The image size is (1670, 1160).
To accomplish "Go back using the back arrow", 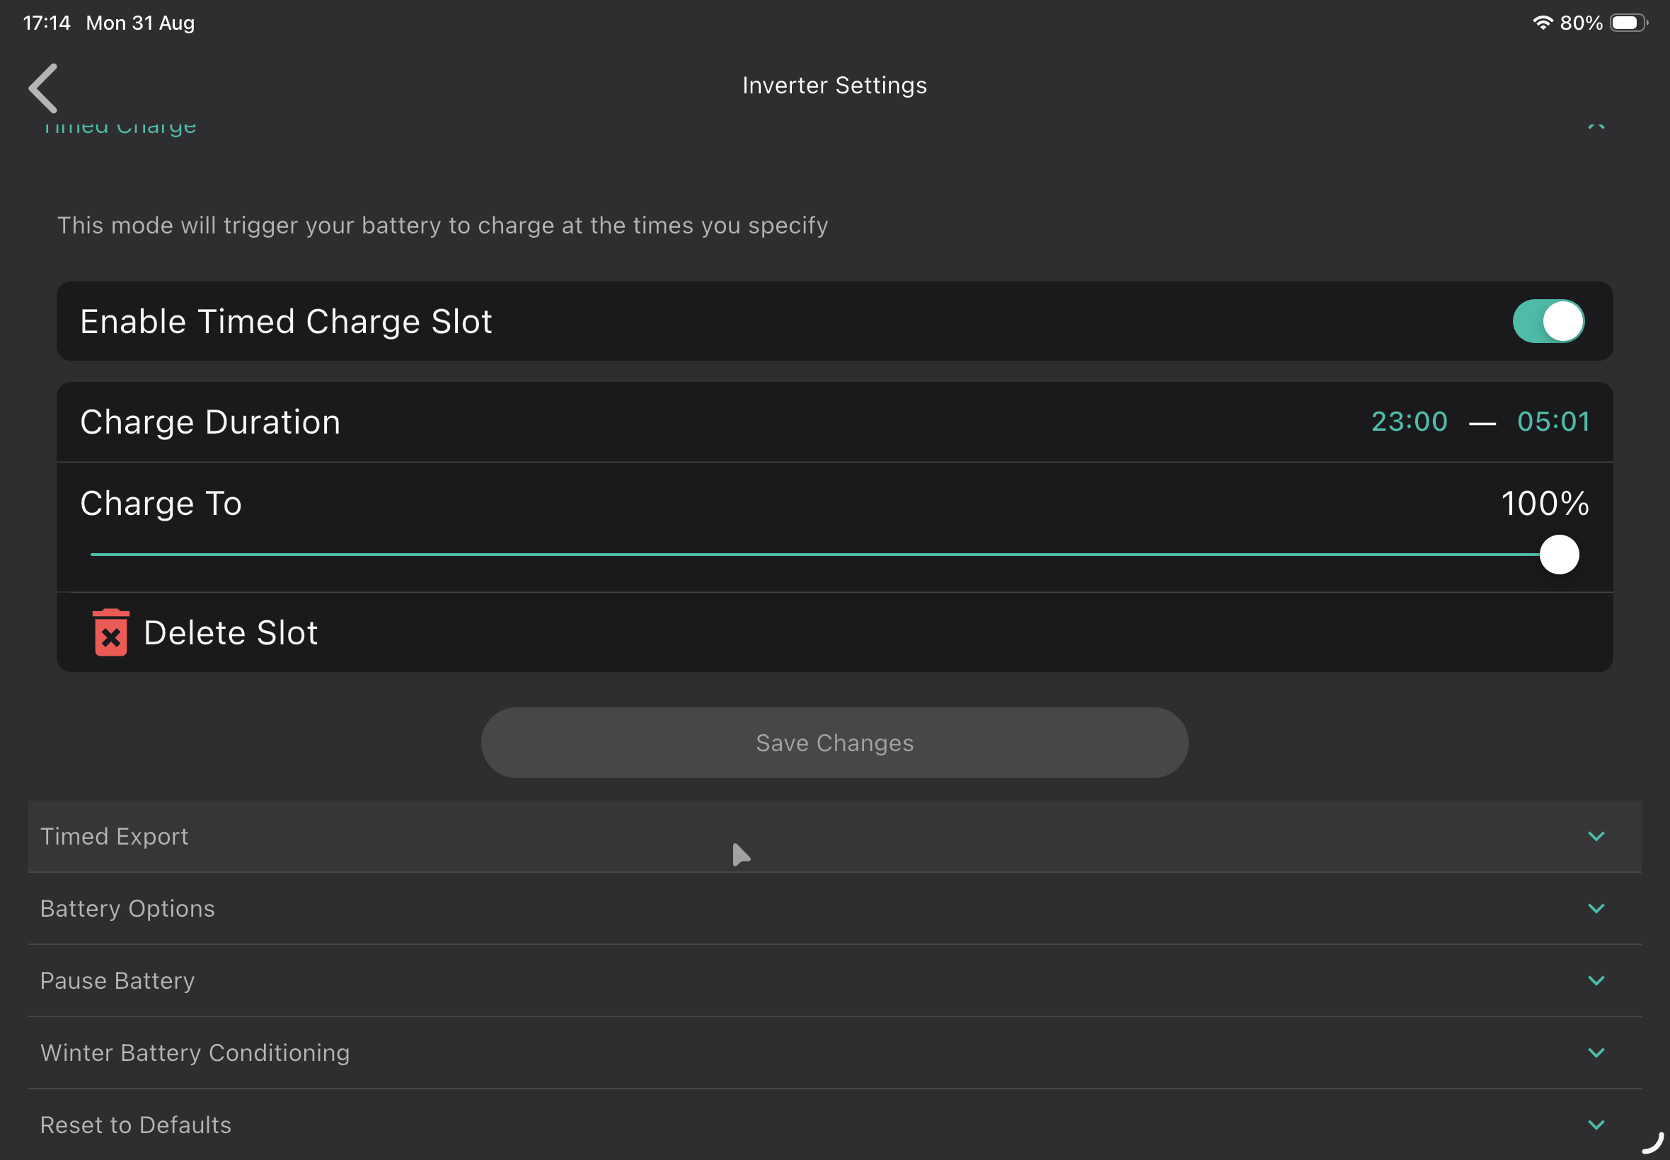I will [x=44, y=88].
